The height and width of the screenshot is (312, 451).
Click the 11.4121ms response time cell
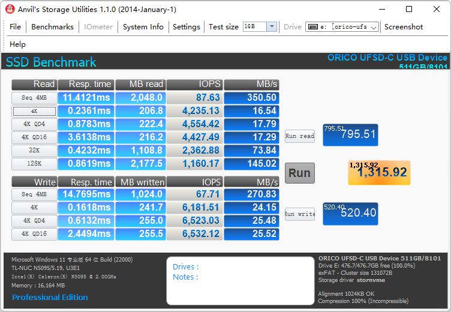coord(86,98)
